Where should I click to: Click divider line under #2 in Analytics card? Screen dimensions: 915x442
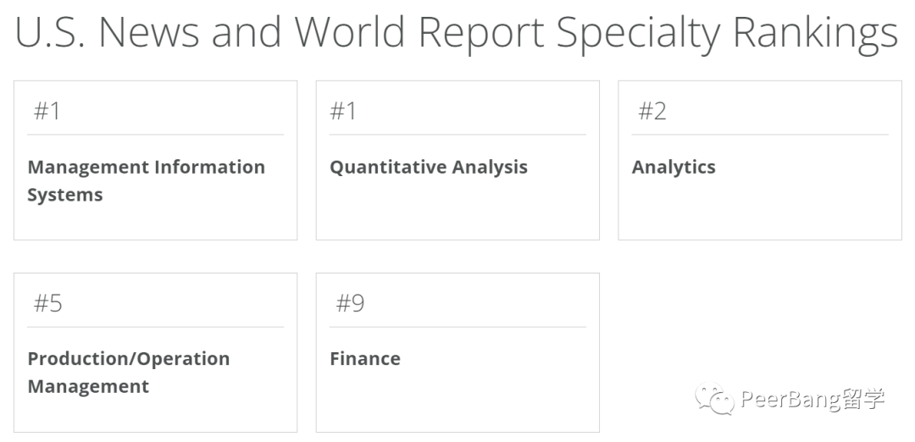click(x=760, y=135)
